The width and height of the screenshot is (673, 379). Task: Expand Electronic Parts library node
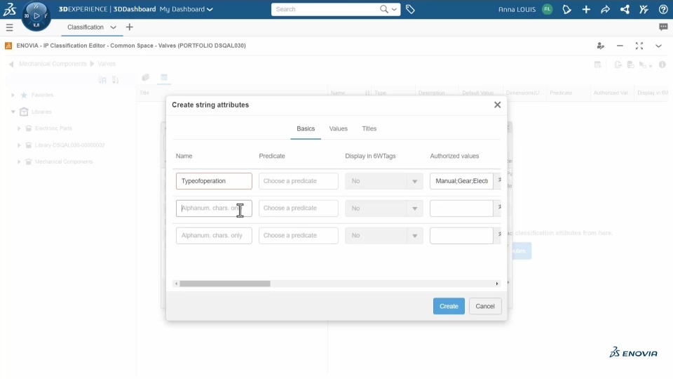(x=19, y=128)
